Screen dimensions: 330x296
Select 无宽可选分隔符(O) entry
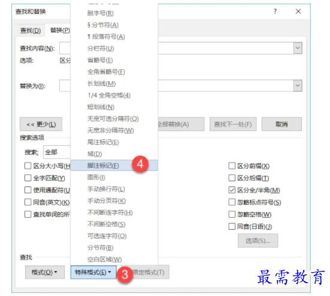click(114, 119)
